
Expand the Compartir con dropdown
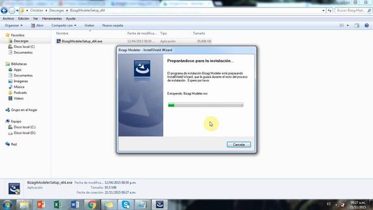coord(64,25)
